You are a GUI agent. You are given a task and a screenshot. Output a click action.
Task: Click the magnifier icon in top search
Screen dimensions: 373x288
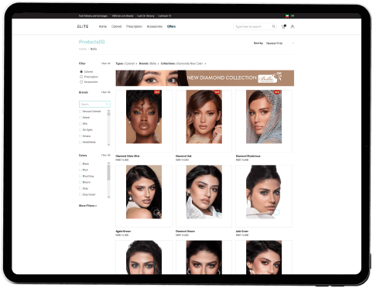pos(273,26)
